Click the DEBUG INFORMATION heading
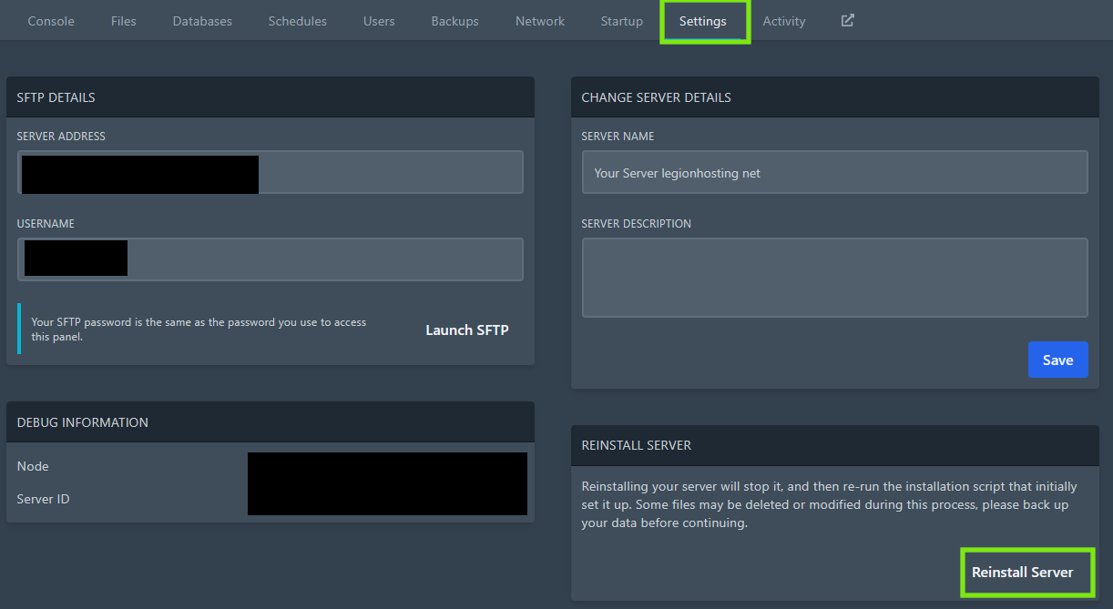 82,422
